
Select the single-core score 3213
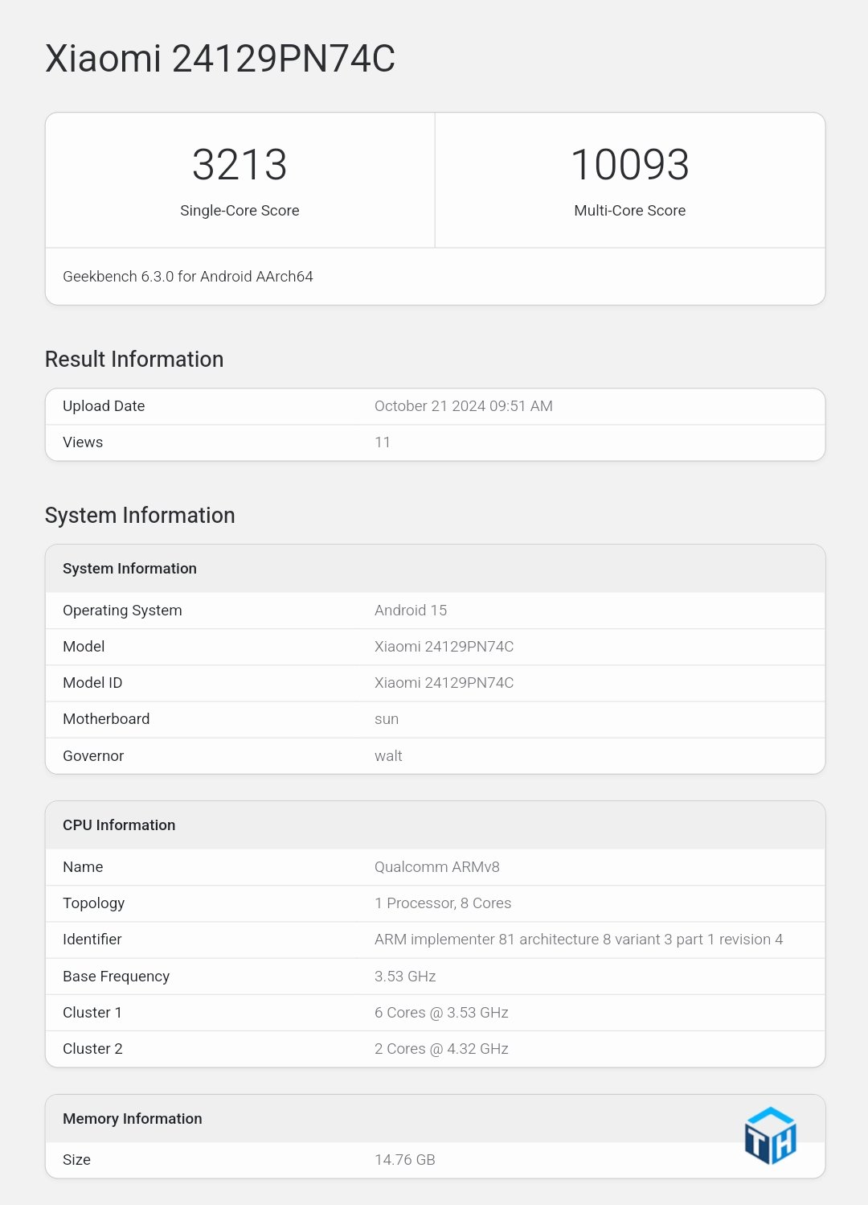(240, 165)
